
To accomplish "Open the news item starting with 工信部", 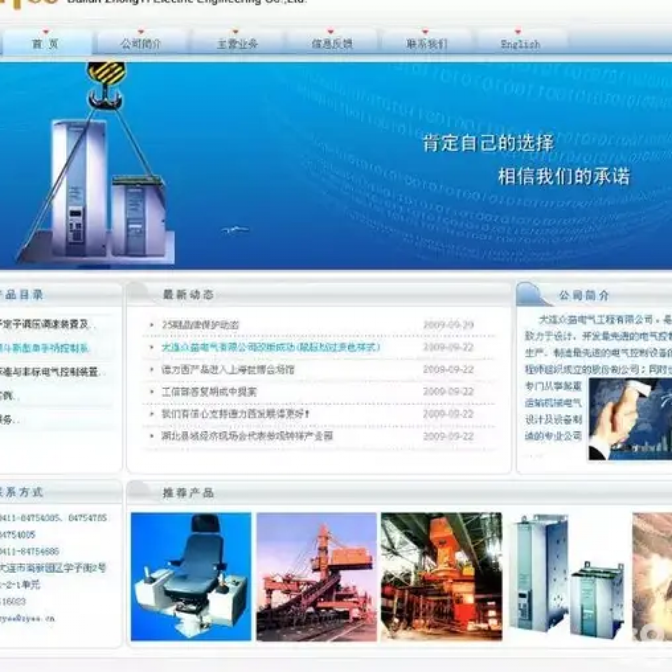I will (209, 392).
